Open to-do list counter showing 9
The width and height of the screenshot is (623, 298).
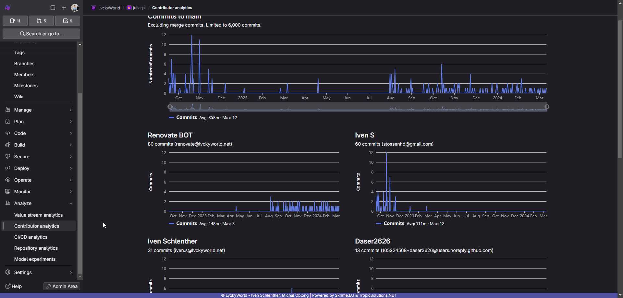click(x=67, y=21)
